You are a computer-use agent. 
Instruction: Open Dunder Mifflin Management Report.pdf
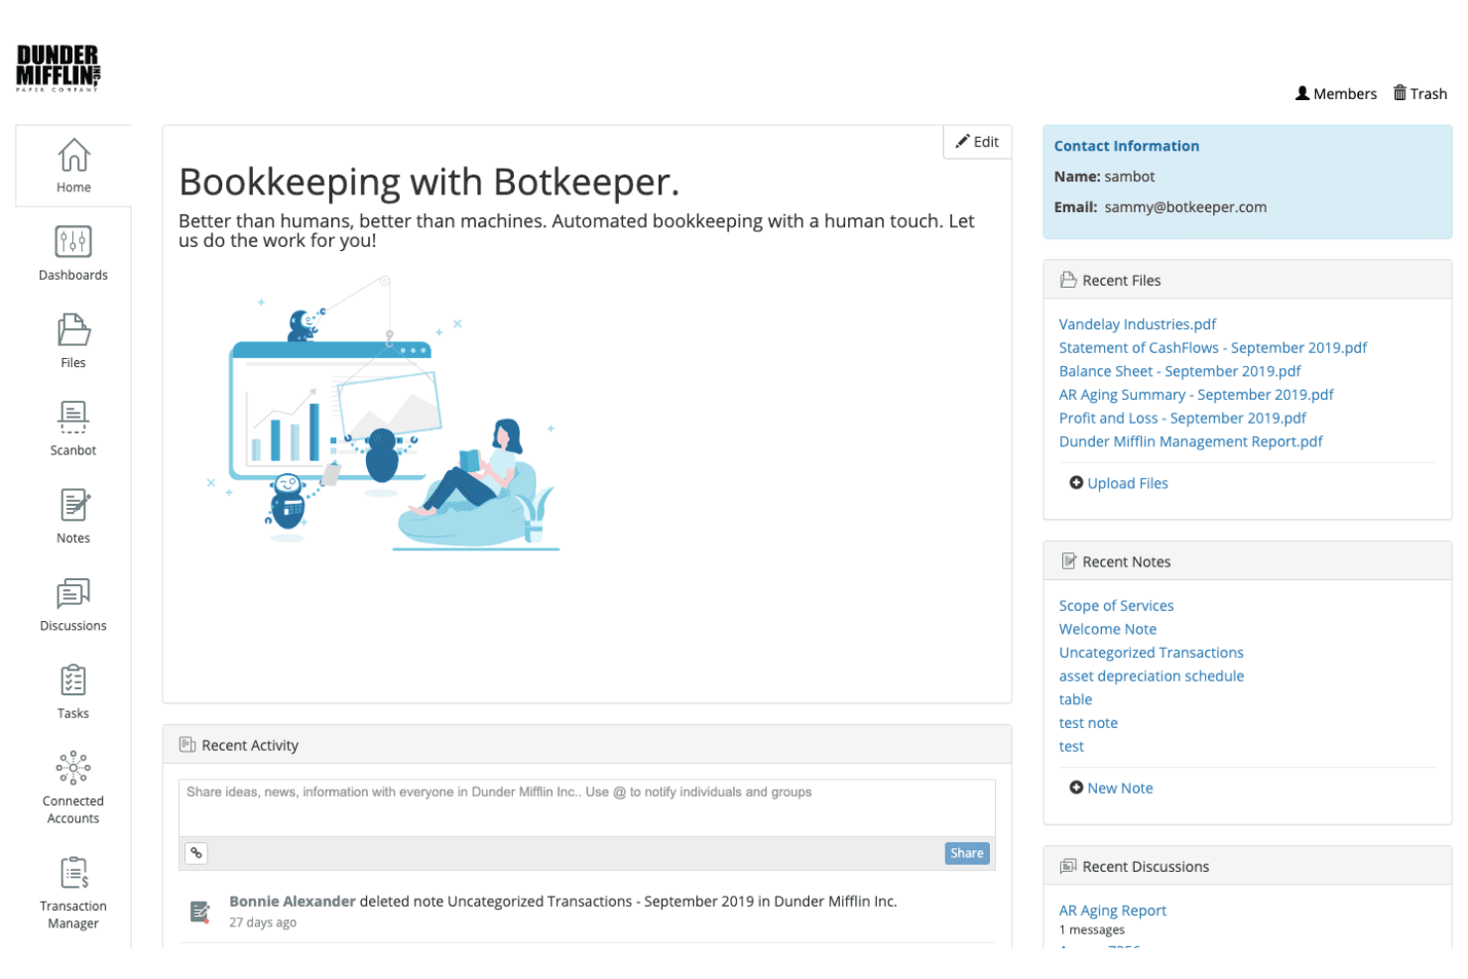[1191, 441]
